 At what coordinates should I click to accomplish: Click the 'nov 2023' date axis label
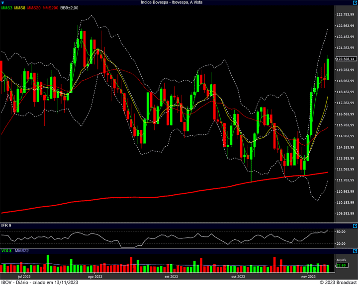tap(309, 277)
